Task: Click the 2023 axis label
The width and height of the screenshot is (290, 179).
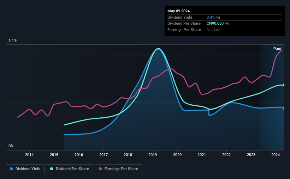Action: click(251, 155)
